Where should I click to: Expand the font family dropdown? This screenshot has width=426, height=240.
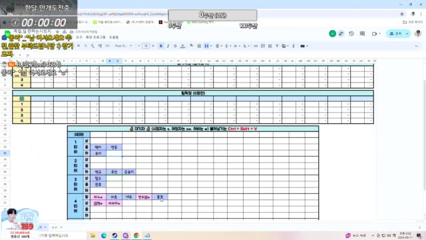click(x=123, y=46)
